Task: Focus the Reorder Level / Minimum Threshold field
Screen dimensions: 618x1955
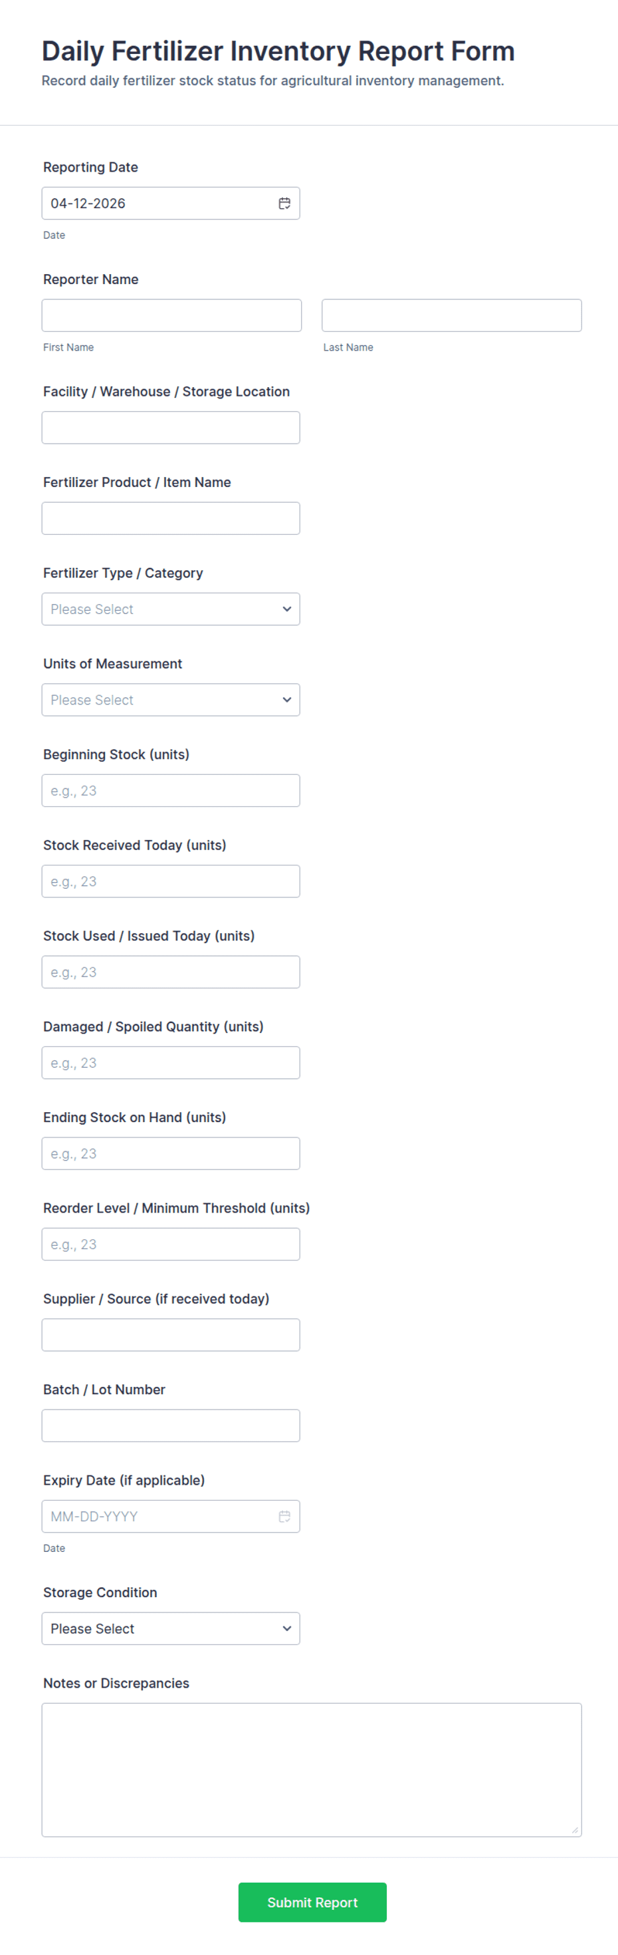Action: [171, 1244]
